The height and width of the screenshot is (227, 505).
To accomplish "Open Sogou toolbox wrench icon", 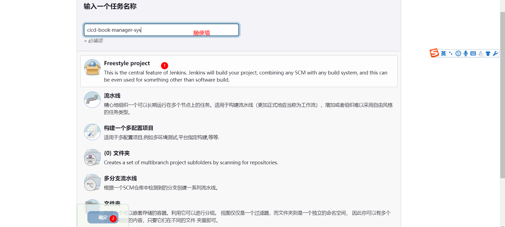I will click(495, 53).
